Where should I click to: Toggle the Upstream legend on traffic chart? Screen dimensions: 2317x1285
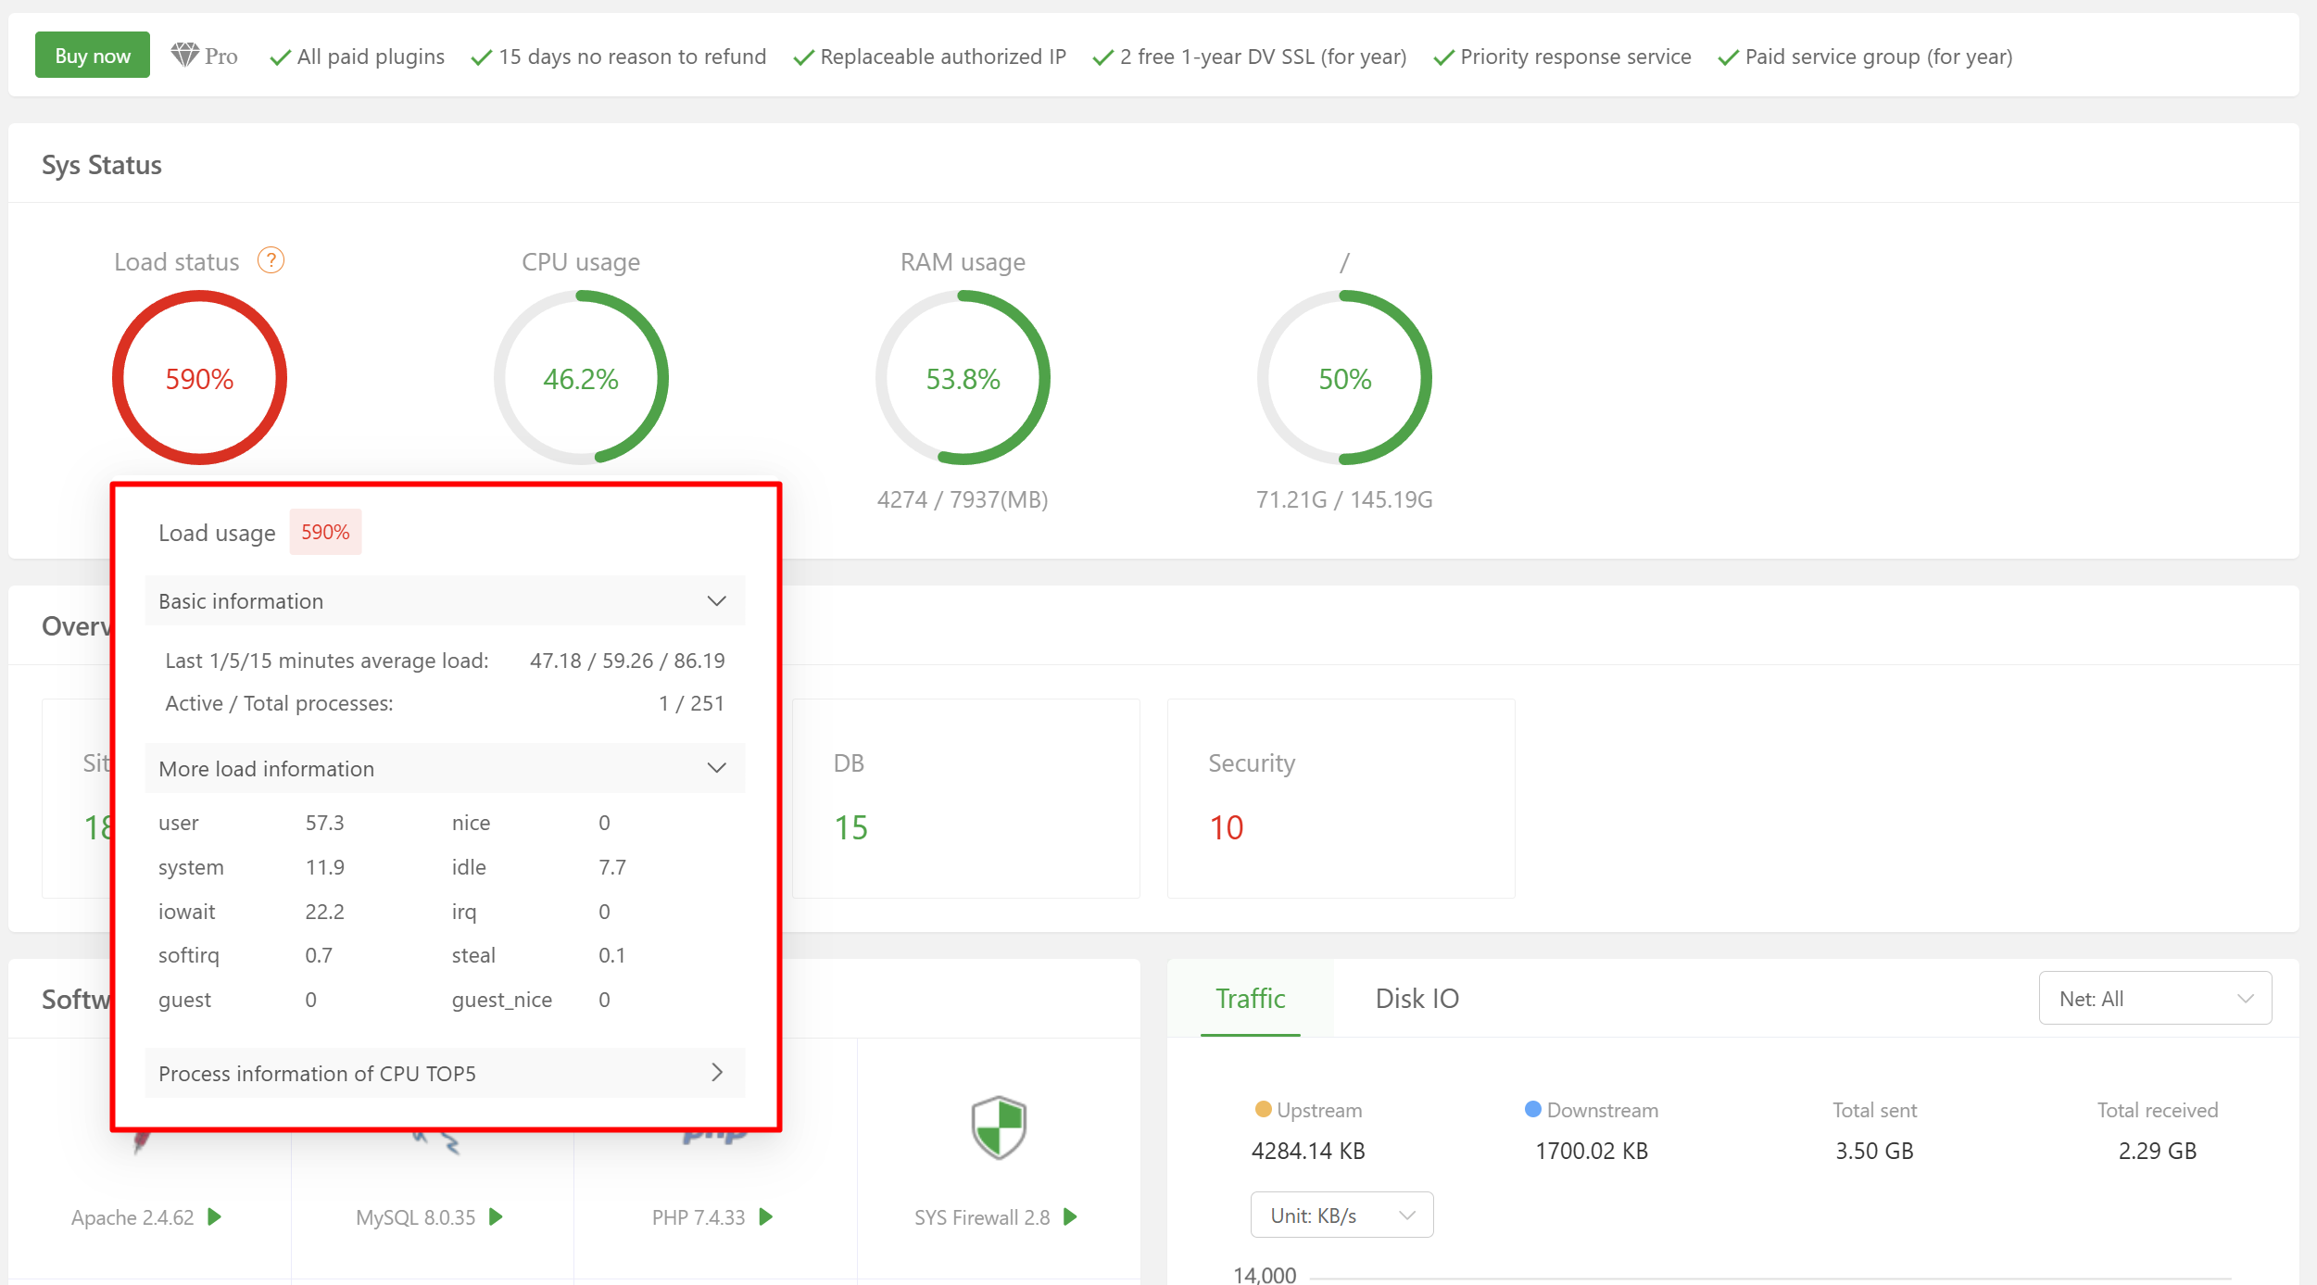click(1307, 1109)
